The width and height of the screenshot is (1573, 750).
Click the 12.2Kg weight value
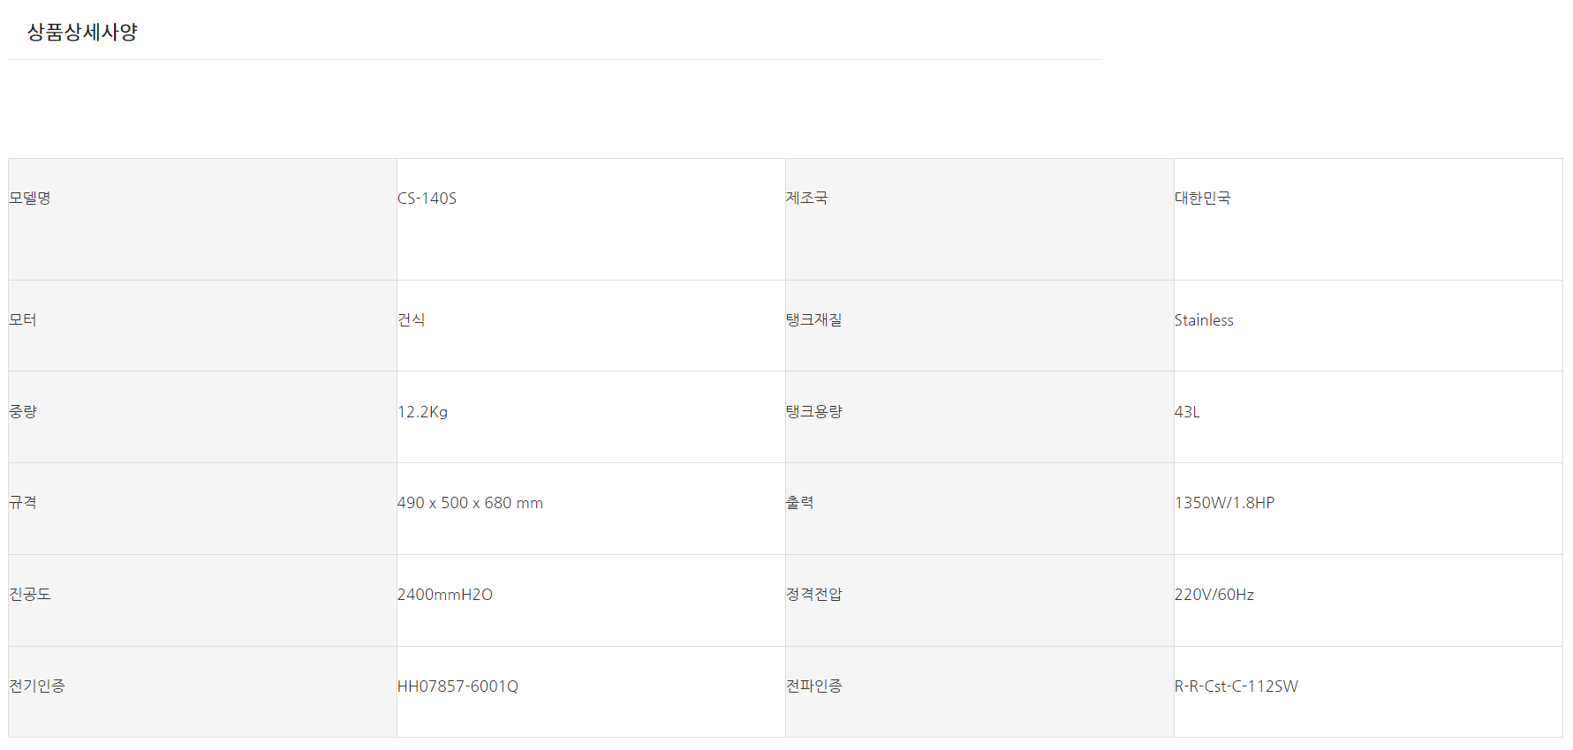422,412
